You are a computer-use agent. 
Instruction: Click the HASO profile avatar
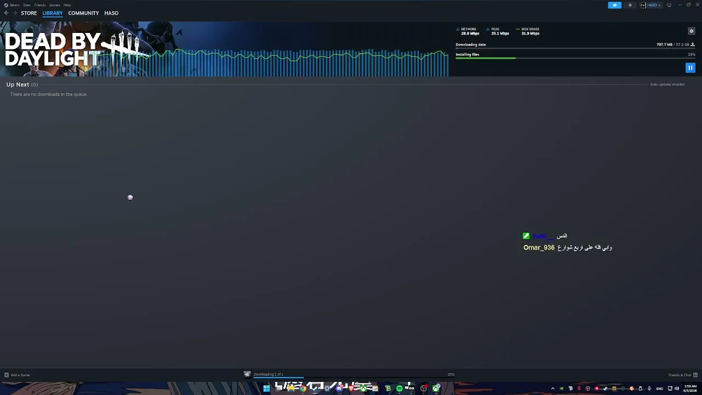pyautogui.click(x=643, y=5)
